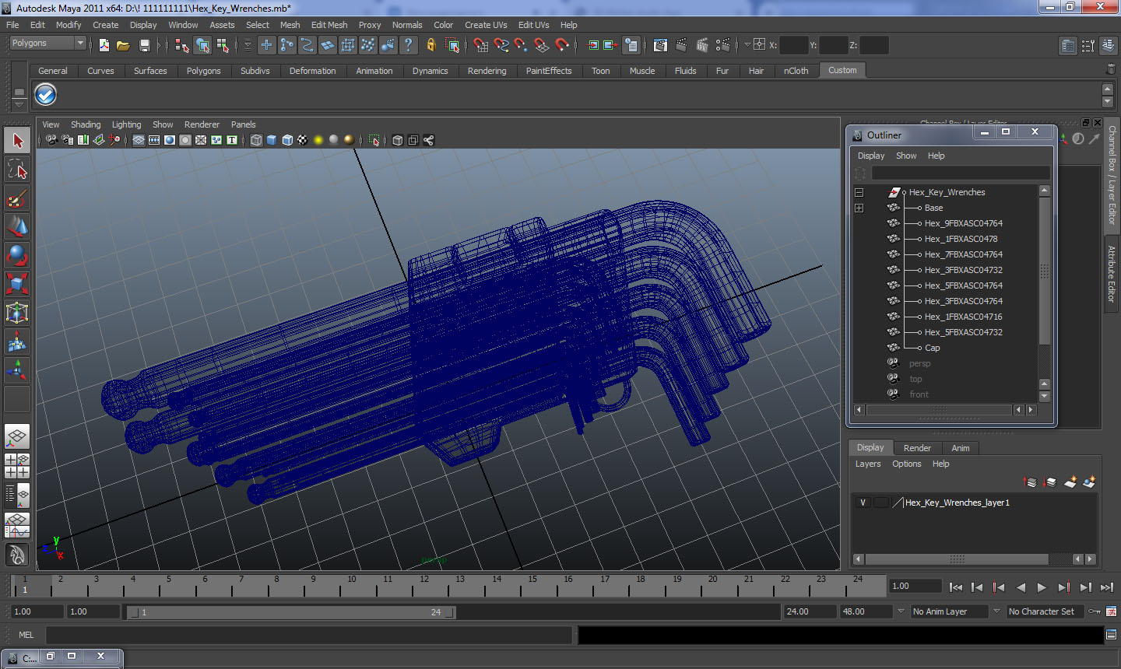Play animation forwards
Screen dimensions: 1121x669
(1042, 587)
